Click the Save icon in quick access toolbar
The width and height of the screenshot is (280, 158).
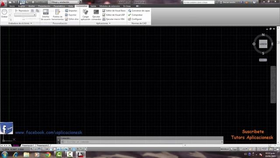(18, 2)
